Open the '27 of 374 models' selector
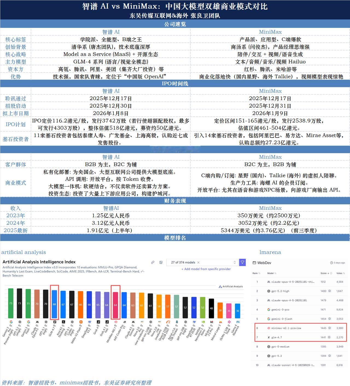Screen dimensions: 350x386 183,262
